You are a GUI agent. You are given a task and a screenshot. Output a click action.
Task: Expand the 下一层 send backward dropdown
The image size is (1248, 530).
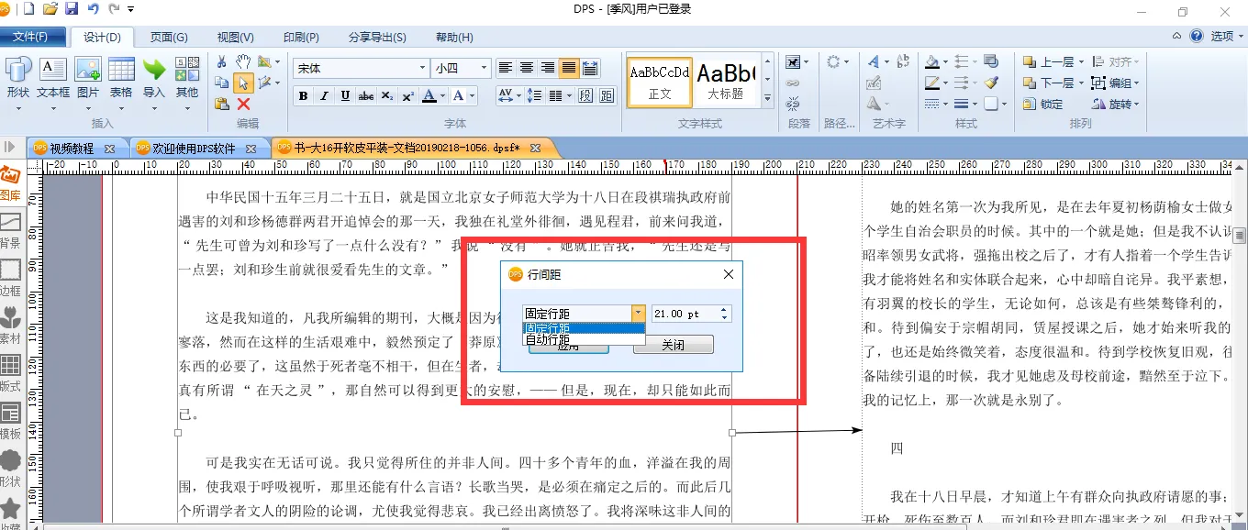1080,83
